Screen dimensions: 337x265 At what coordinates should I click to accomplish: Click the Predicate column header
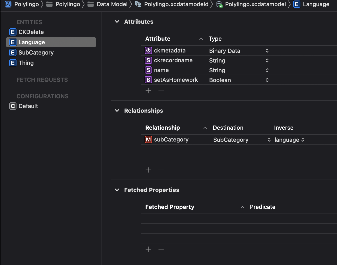point(263,207)
